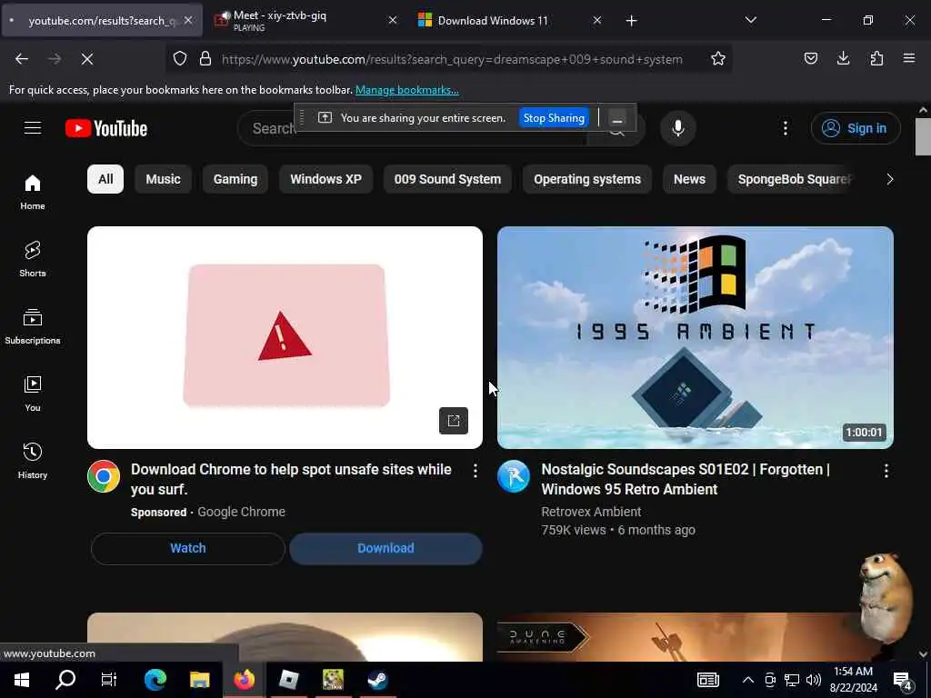Viewport: 931px width, 698px height.
Task: Bookmark this page with star icon
Action: (x=718, y=59)
